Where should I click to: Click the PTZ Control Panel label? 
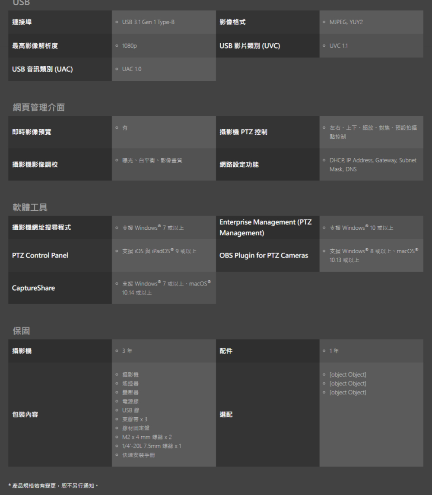coord(40,255)
